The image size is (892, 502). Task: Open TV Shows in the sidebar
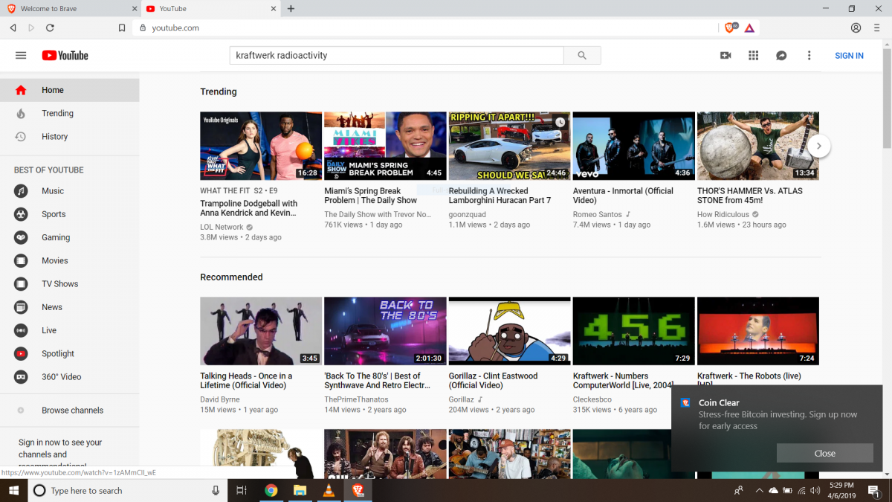(x=69, y=284)
